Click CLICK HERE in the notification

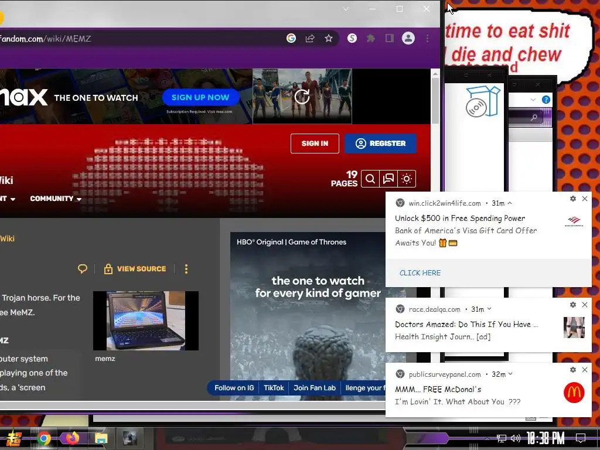[x=420, y=273]
